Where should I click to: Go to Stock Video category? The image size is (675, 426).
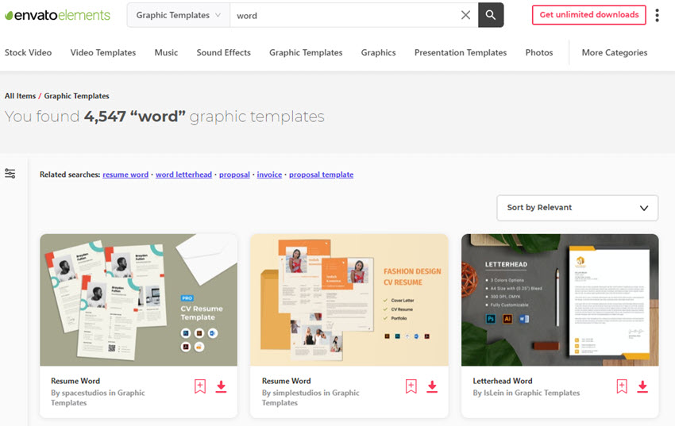pos(28,52)
